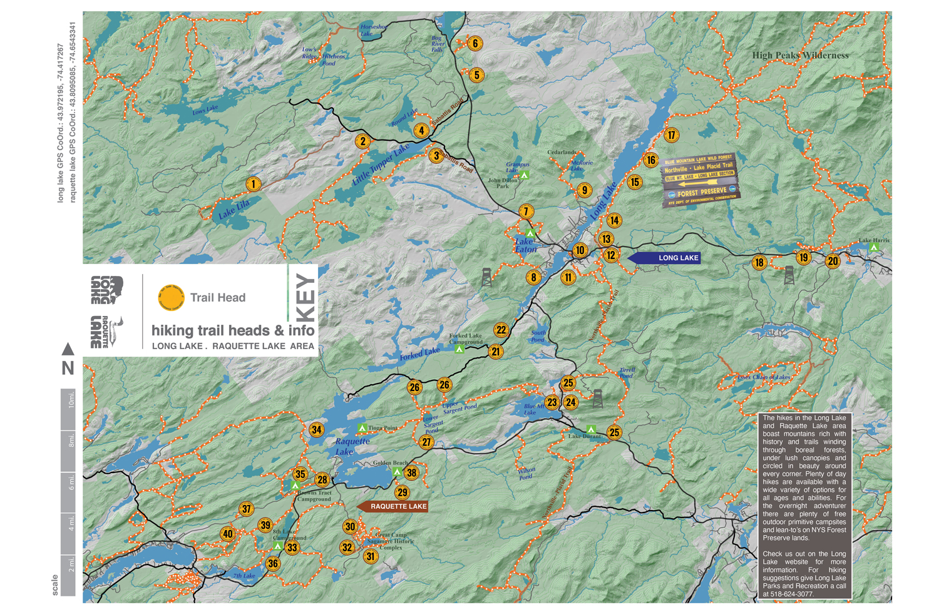Image resolution: width=939 pixels, height=612 pixels.
Task: Select trail head marker number 40
Action: coord(228,534)
